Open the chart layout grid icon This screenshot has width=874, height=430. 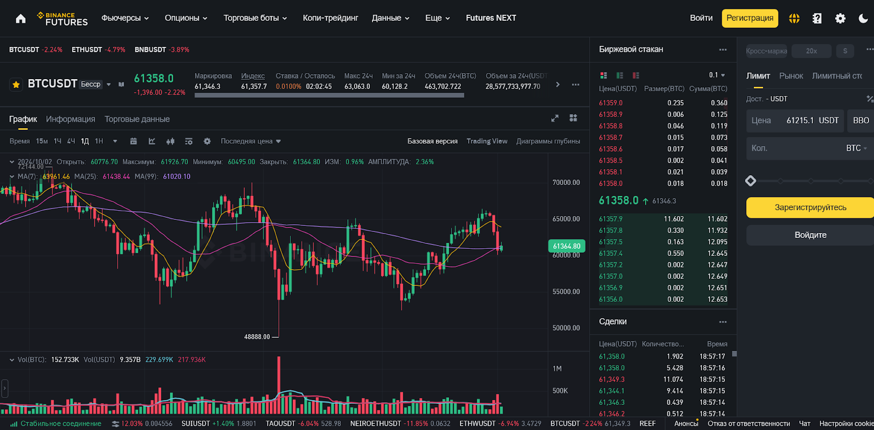tap(573, 118)
